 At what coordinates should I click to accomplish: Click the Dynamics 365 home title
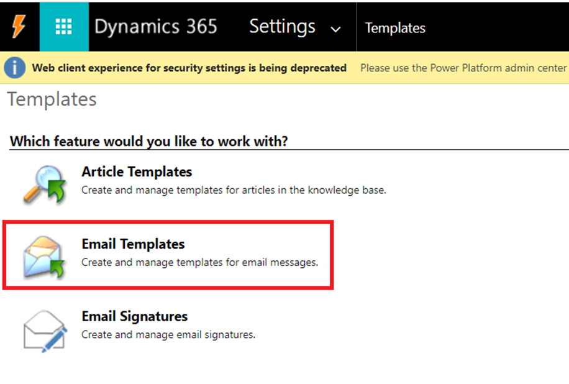pos(155,27)
